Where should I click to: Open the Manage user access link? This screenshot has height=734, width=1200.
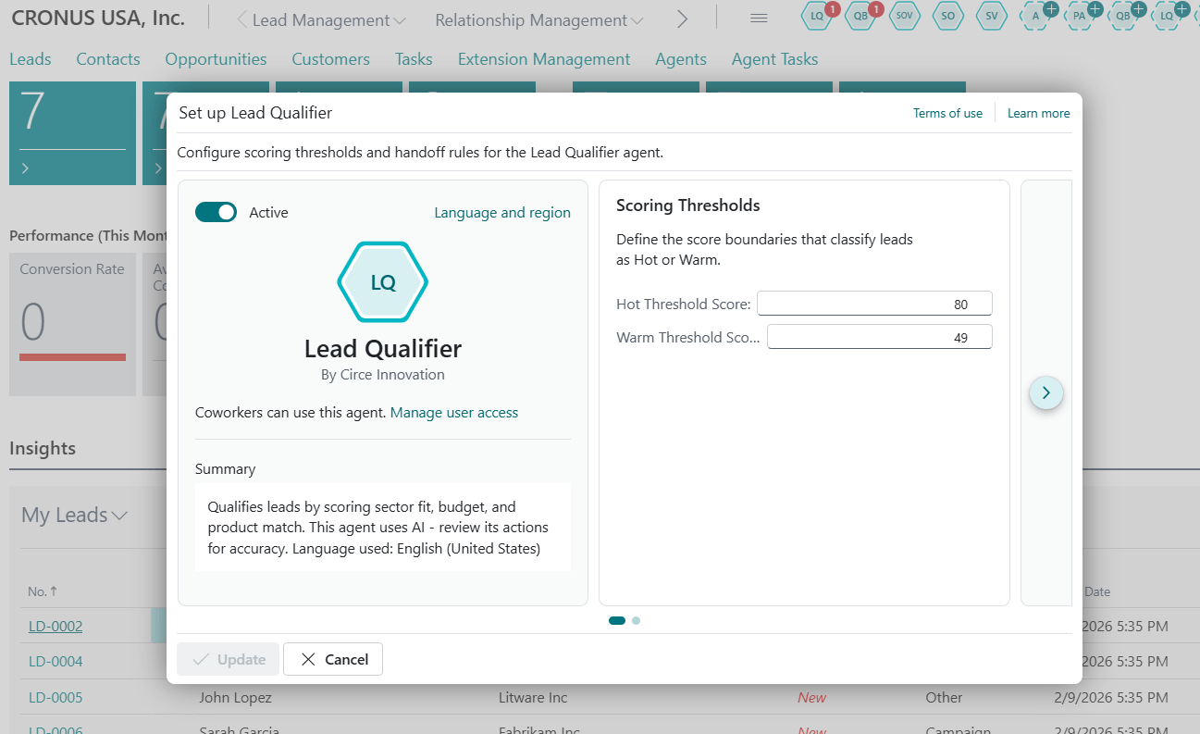(x=454, y=413)
